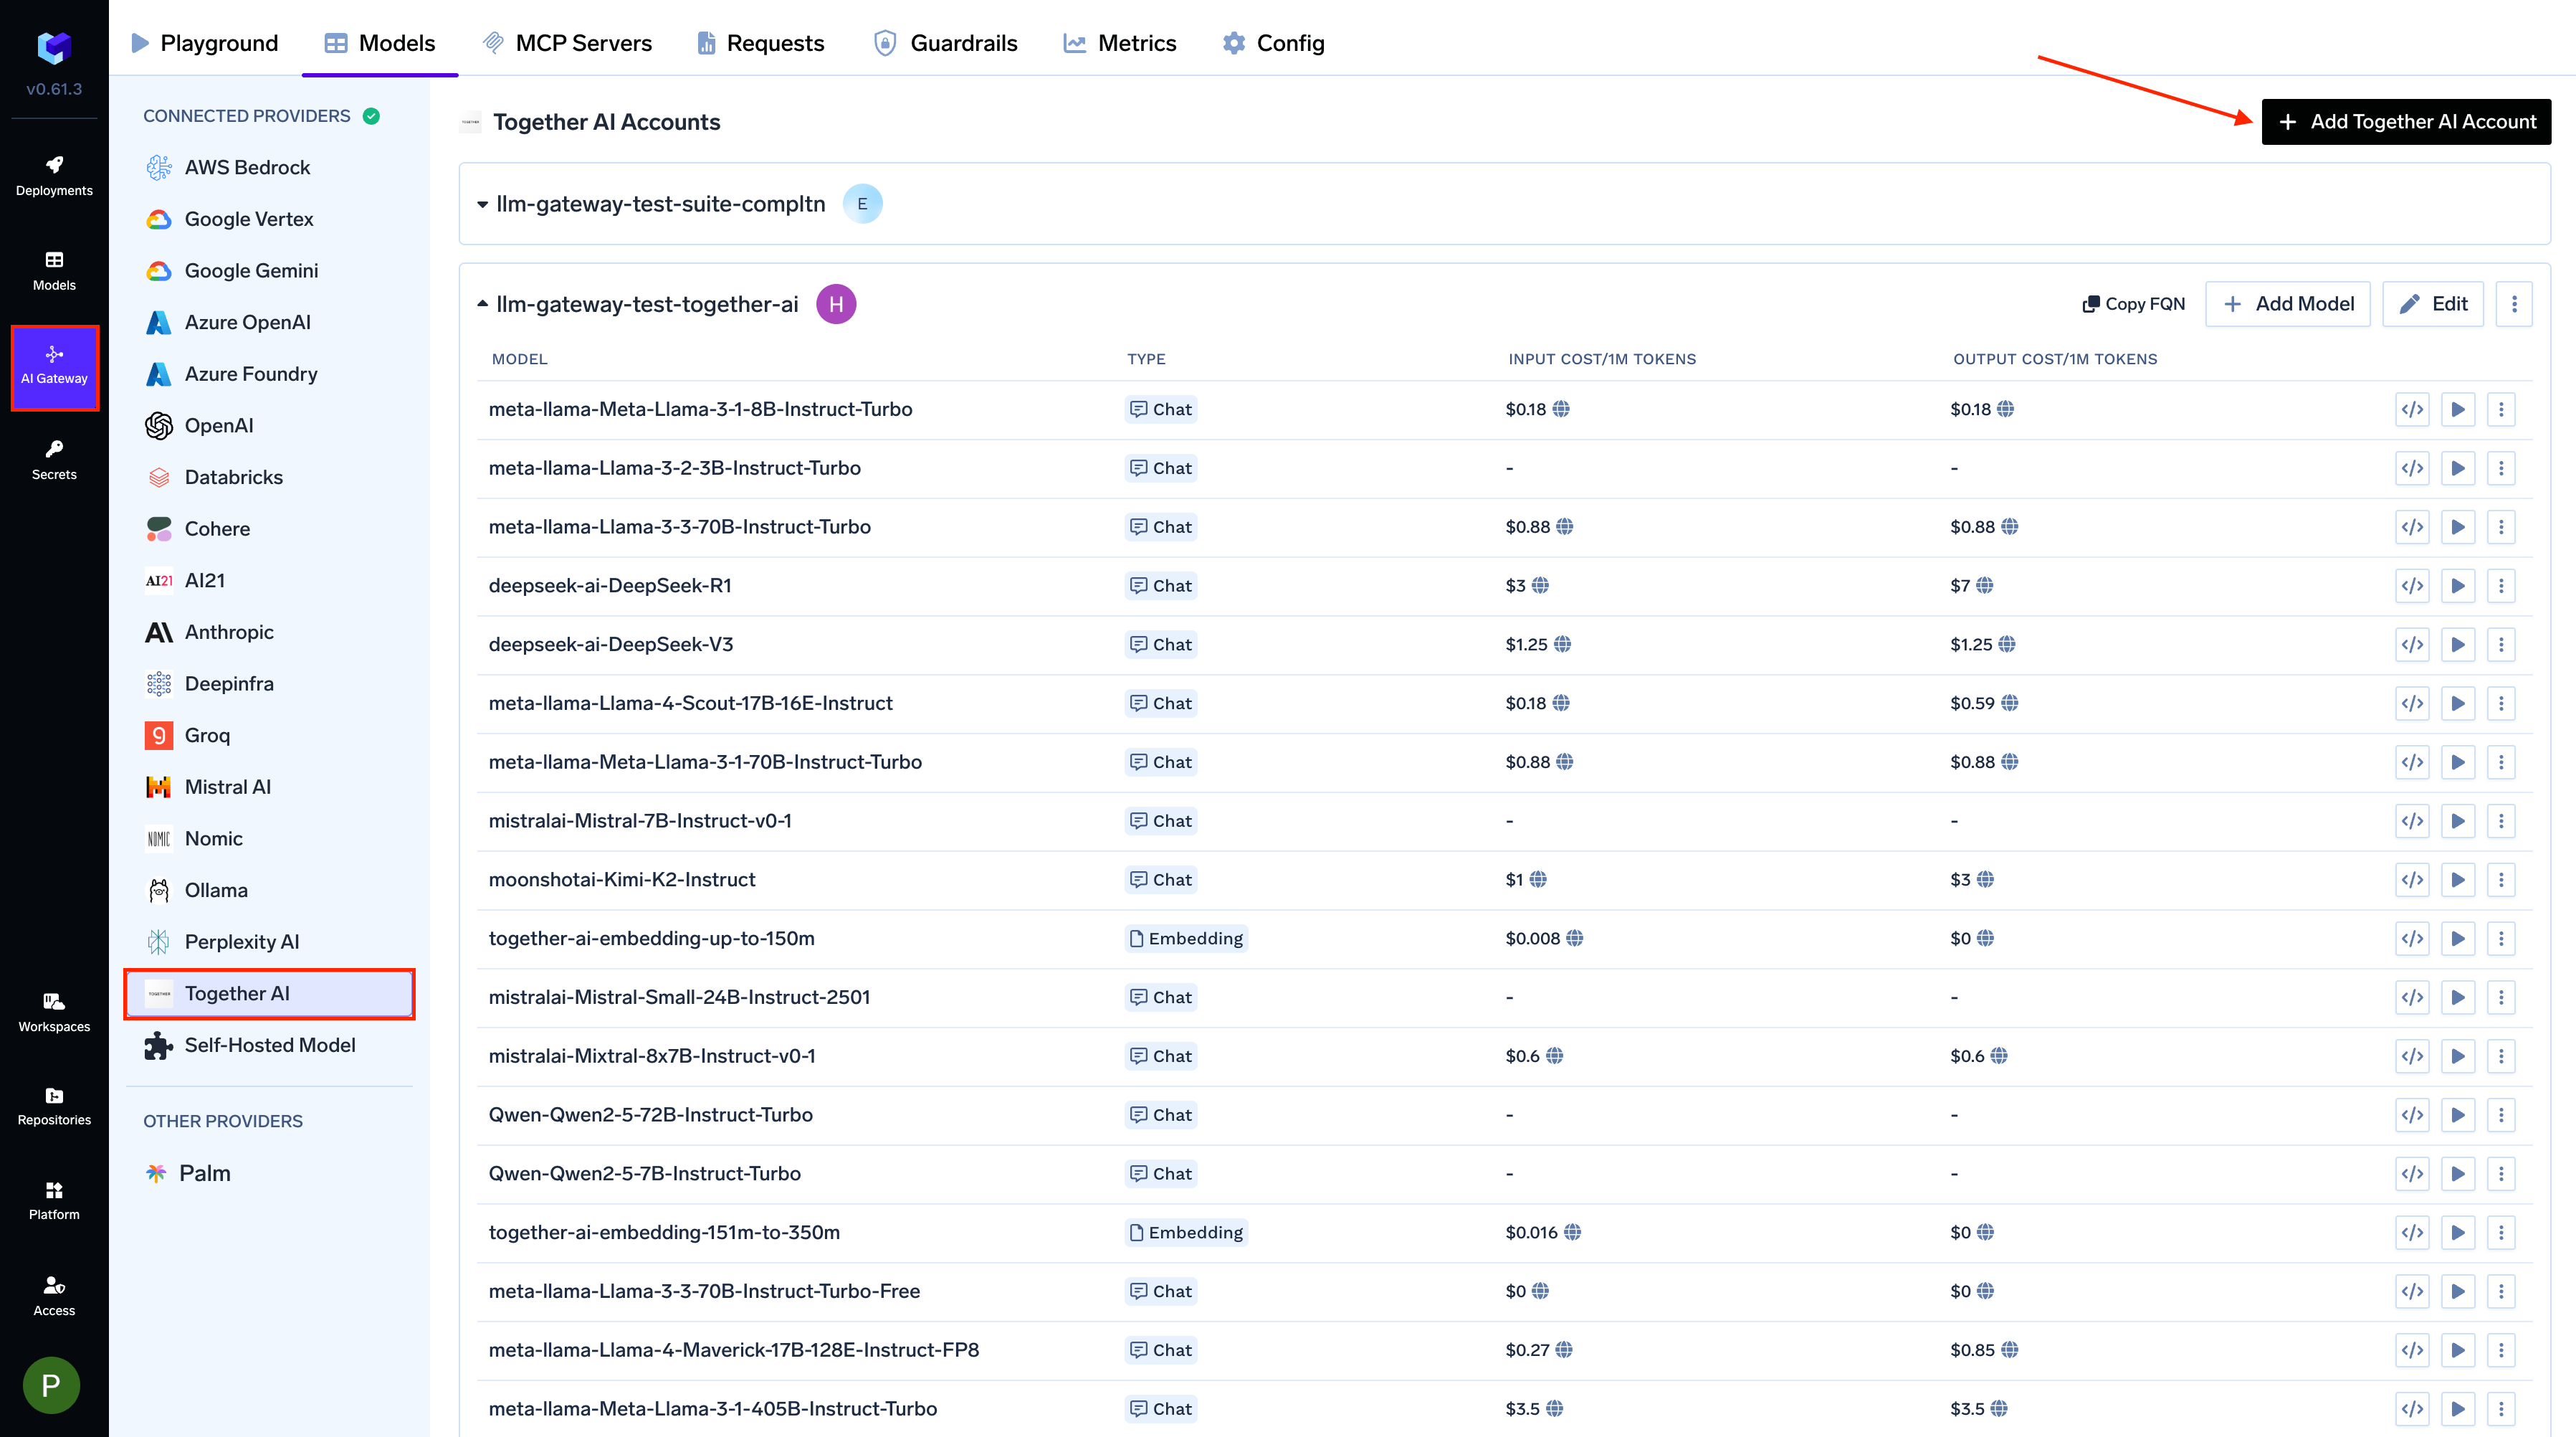Click play icon for meta-llama-Llama-4-Scout-17B-16E-Instruct
Viewport: 2576px width, 1437px height.
[2457, 703]
